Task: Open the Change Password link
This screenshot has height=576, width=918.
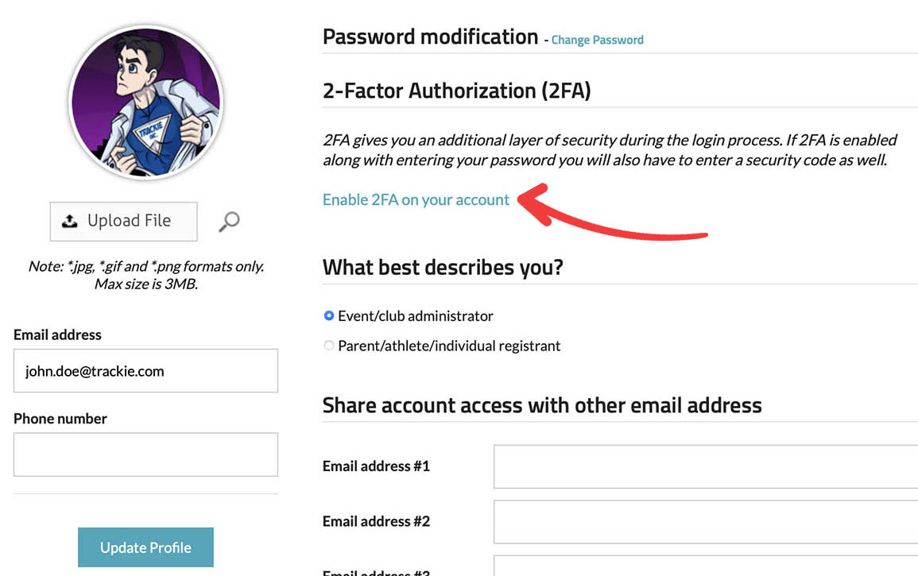Action: click(597, 40)
